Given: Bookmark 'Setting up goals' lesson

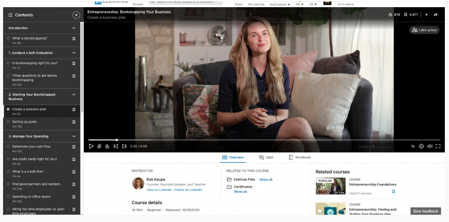Looking at the screenshot, I should (x=74, y=122).
